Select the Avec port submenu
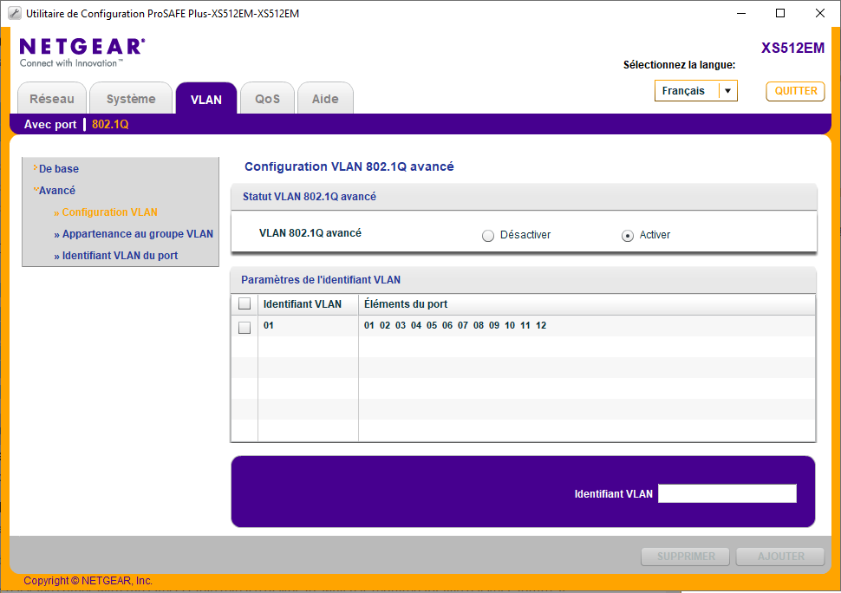The image size is (841, 593). 50,125
